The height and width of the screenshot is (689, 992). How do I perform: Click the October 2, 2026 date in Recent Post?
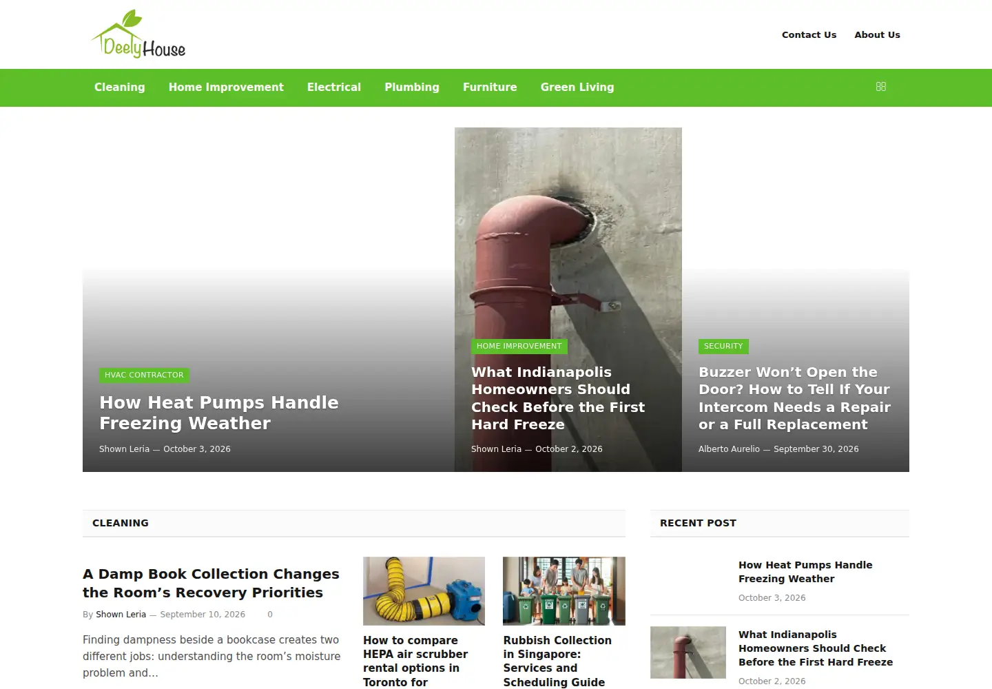click(772, 681)
